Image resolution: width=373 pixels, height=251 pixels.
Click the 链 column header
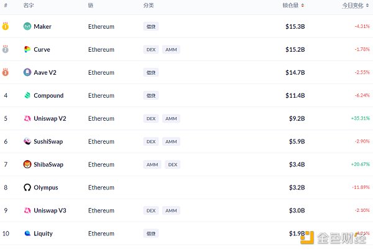(x=91, y=5)
